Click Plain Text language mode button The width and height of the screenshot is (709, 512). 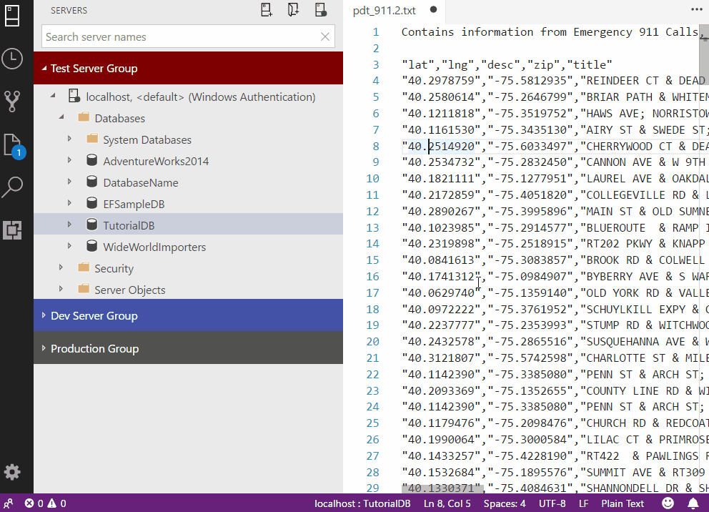623,503
